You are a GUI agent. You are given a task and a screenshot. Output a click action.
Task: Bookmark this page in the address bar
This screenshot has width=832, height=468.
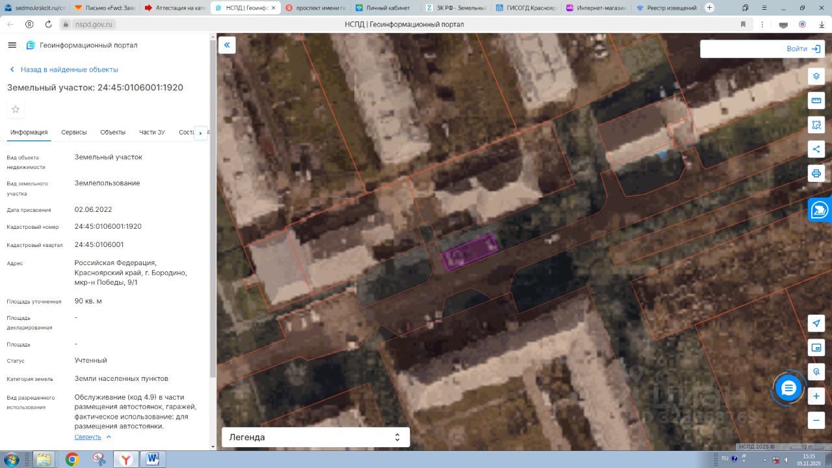pyautogui.click(x=743, y=24)
